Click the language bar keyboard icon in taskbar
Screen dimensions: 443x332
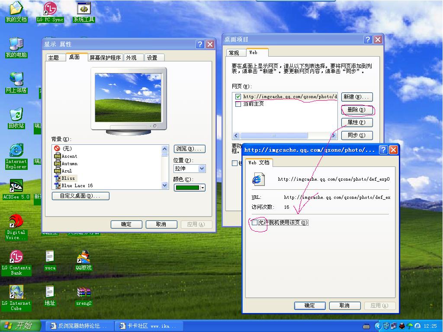point(366,326)
